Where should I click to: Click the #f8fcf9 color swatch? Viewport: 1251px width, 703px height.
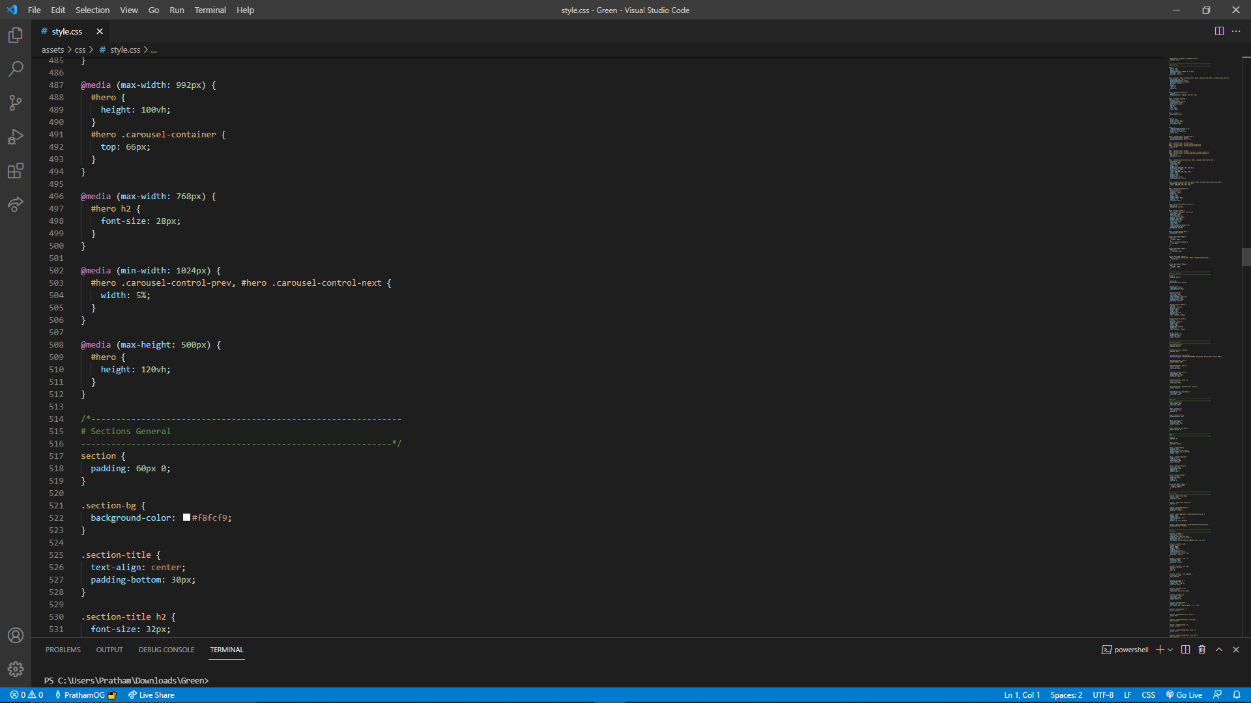[x=186, y=518]
